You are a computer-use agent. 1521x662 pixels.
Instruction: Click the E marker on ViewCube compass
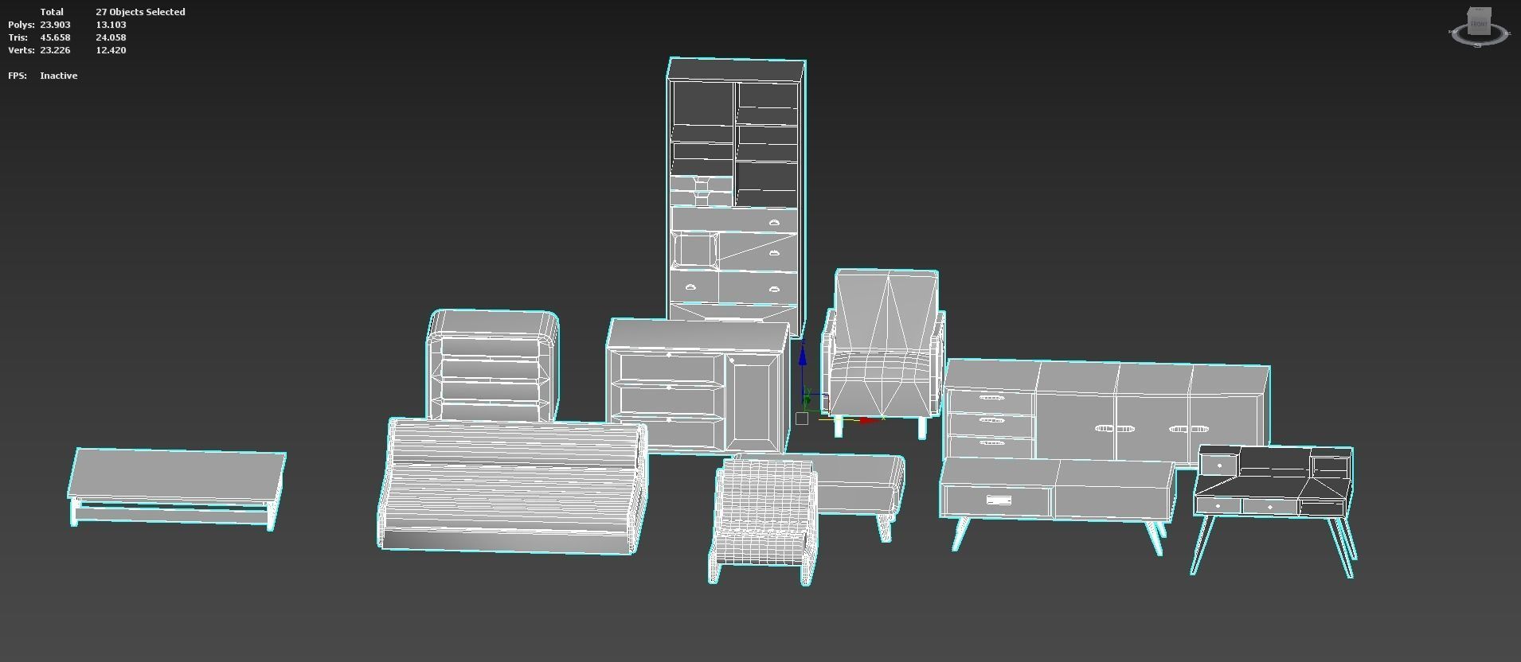tap(1508, 33)
